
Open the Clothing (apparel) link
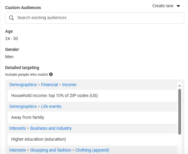92,150
